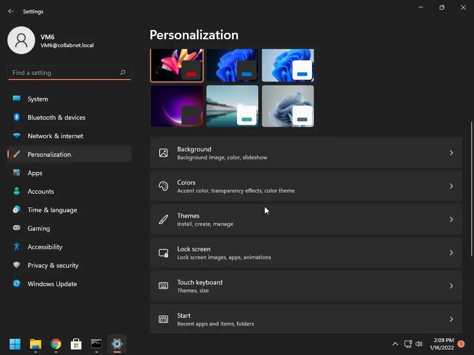474x355 pixels.
Task: Click the Gaming controller icon in sidebar
Action: pyautogui.click(x=17, y=228)
